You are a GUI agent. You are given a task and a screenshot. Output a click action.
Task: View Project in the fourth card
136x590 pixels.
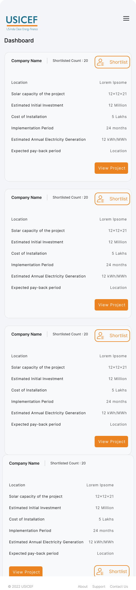coord(26,572)
